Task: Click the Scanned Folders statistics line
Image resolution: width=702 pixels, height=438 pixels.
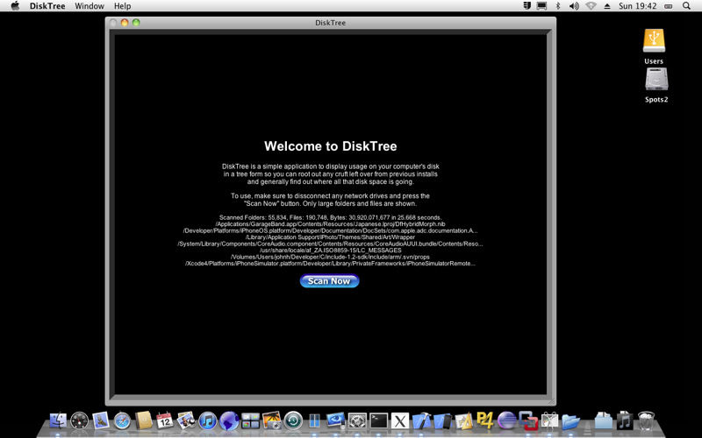Action: click(331, 217)
